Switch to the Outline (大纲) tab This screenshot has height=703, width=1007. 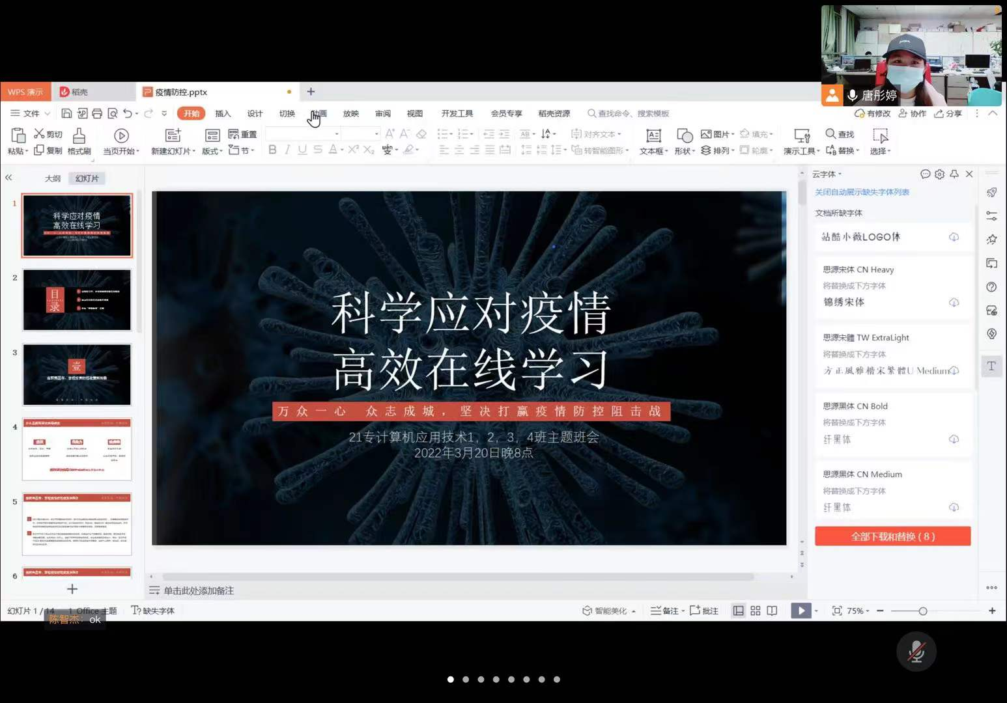pos(53,178)
